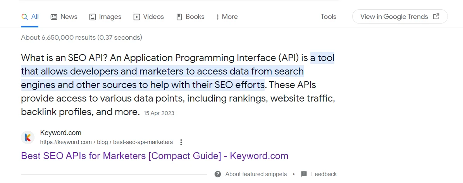
Task: Click the Feedback flag icon
Action: [x=304, y=174]
